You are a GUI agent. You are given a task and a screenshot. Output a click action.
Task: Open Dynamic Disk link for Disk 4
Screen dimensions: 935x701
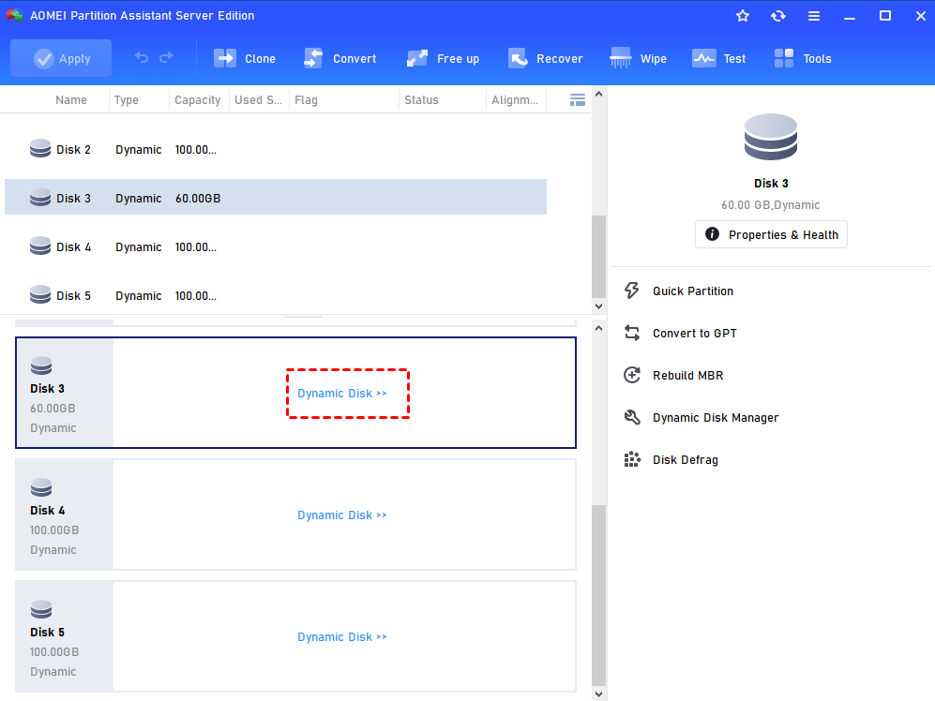click(x=341, y=515)
